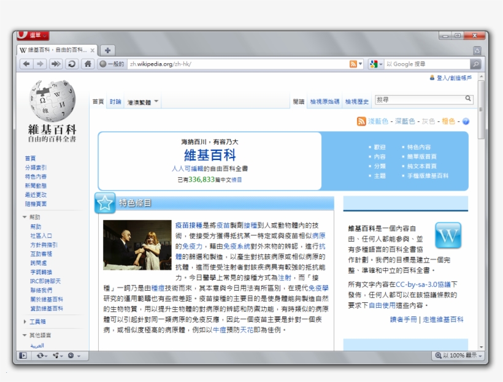The height and width of the screenshot is (382, 503).
Task: Click the RSS feed icon in address bar
Action: tap(353, 64)
